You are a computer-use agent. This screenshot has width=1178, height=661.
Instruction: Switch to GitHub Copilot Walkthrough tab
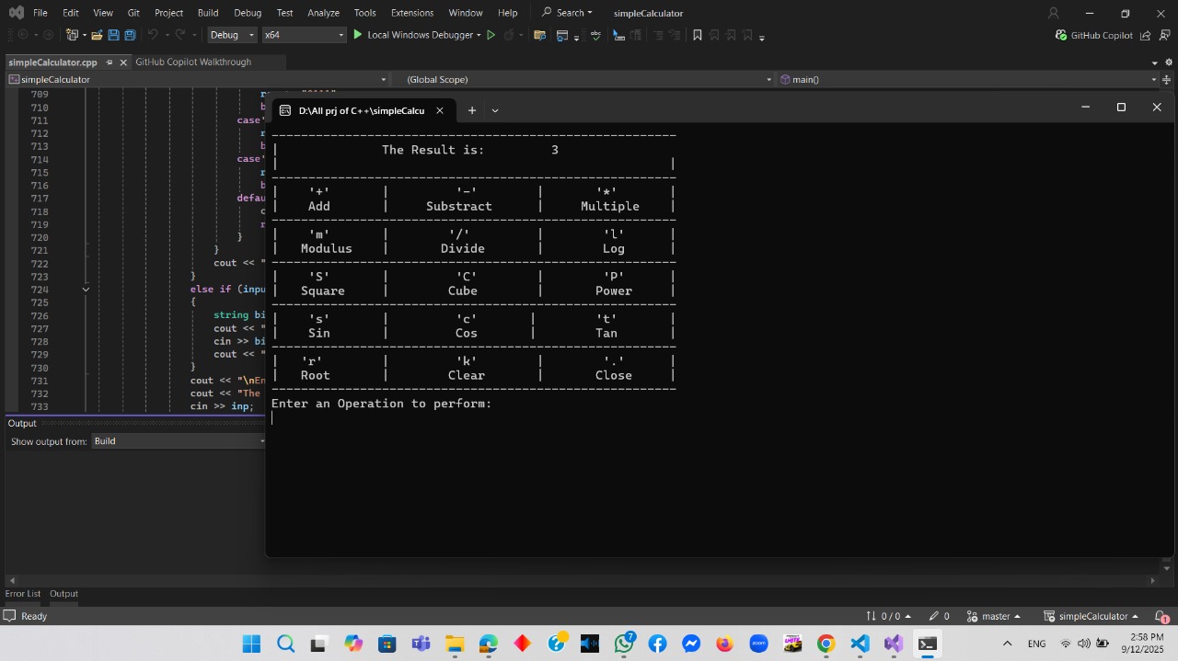pos(193,62)
